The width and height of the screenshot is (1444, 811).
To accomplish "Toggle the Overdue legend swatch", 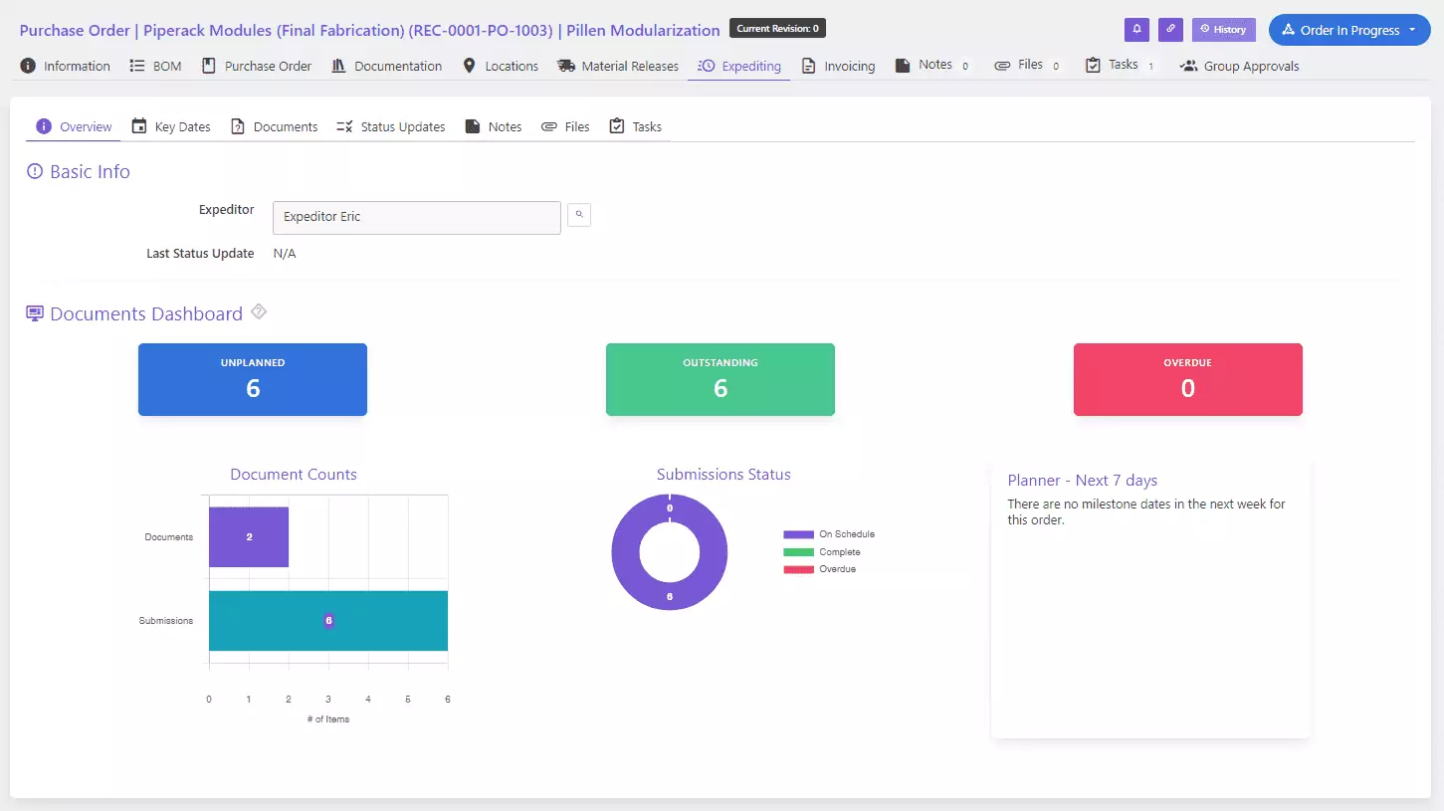I will pyautogui.click(x=799, y=569).
